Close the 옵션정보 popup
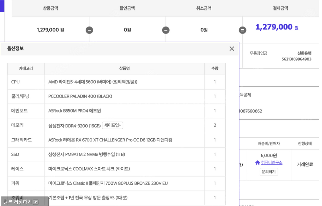The width and height of the screenshot is (322, 206). click(x=232, y=49)
